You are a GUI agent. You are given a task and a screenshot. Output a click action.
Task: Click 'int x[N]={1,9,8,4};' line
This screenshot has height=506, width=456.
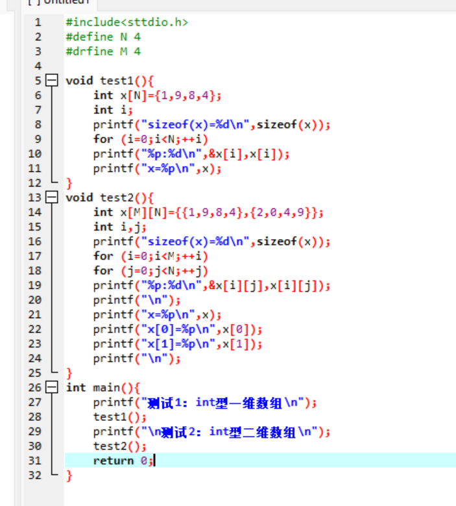point(157,95)
